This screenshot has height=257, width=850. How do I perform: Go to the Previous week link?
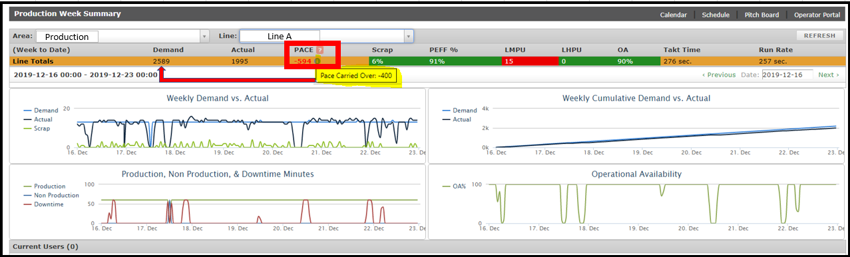click(x=719, y=75)
